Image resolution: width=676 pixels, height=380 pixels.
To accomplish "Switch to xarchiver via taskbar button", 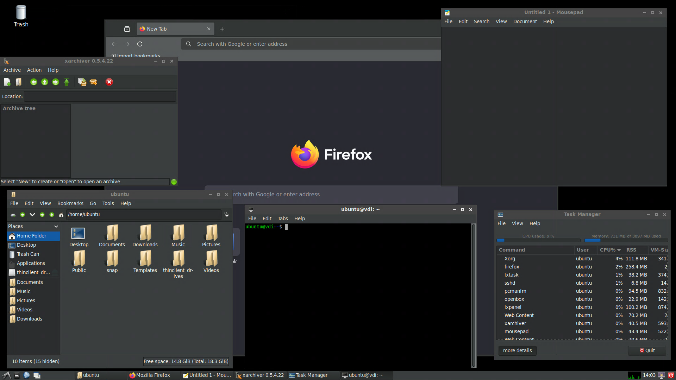I will pos(260,375).
